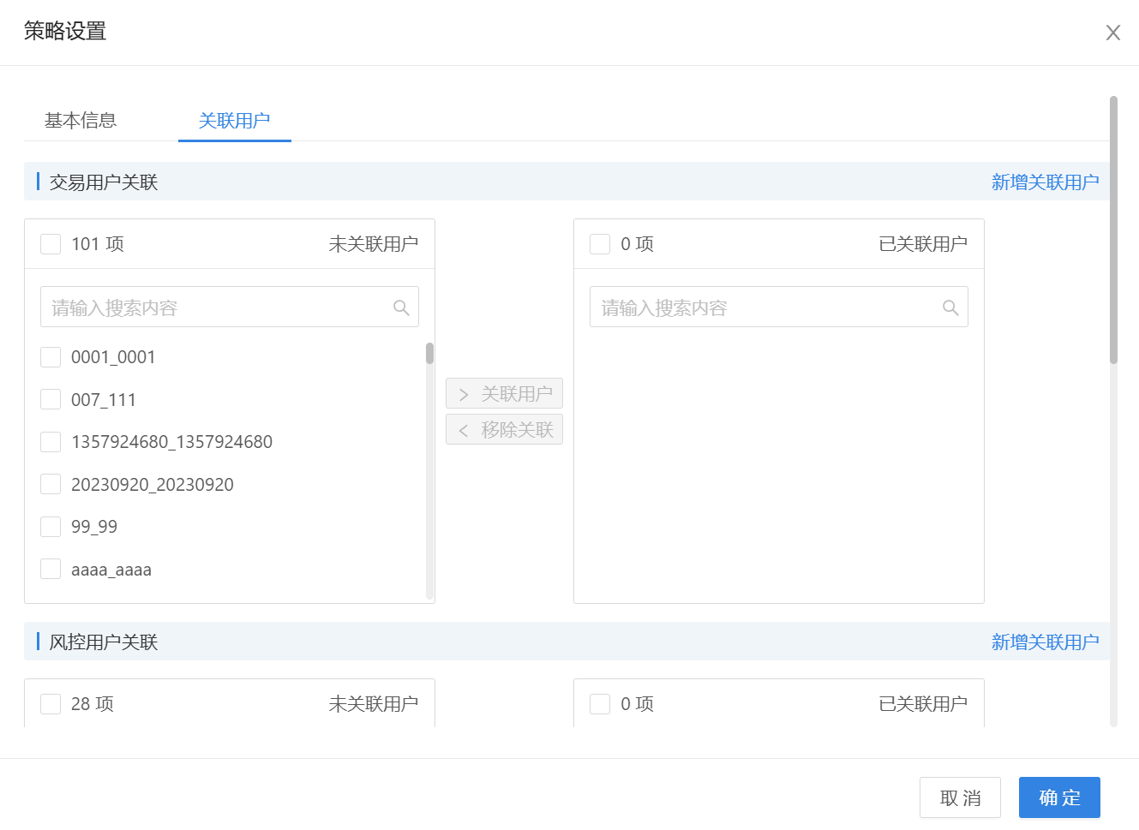Select the 20230920_20230920 row text
The width and height of the screenshot is (1139, 830).
[x=153, y=485]
